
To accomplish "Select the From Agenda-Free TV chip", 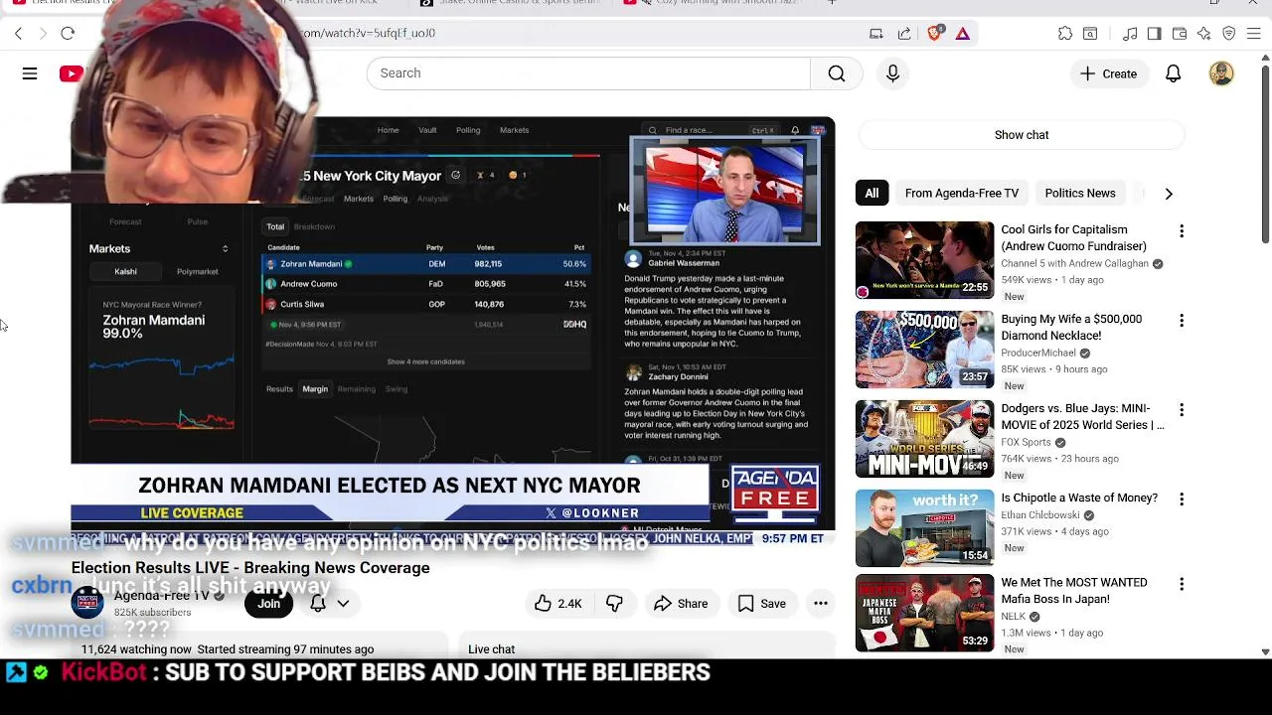I will (x=962, y=194).
